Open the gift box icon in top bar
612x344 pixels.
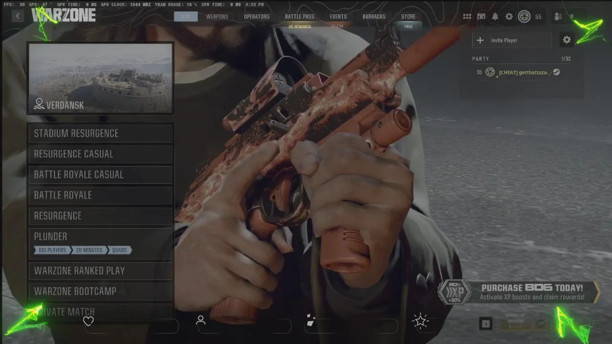[x=481, y=16]
